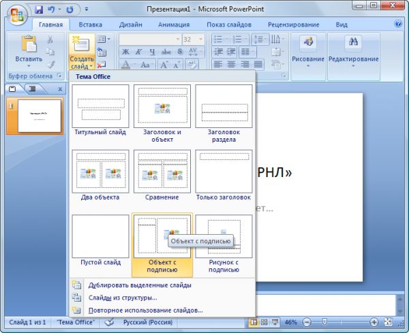Switch to the Дизайн tab
This screenshot has height=333, width=409.
[x=130, y=25]
